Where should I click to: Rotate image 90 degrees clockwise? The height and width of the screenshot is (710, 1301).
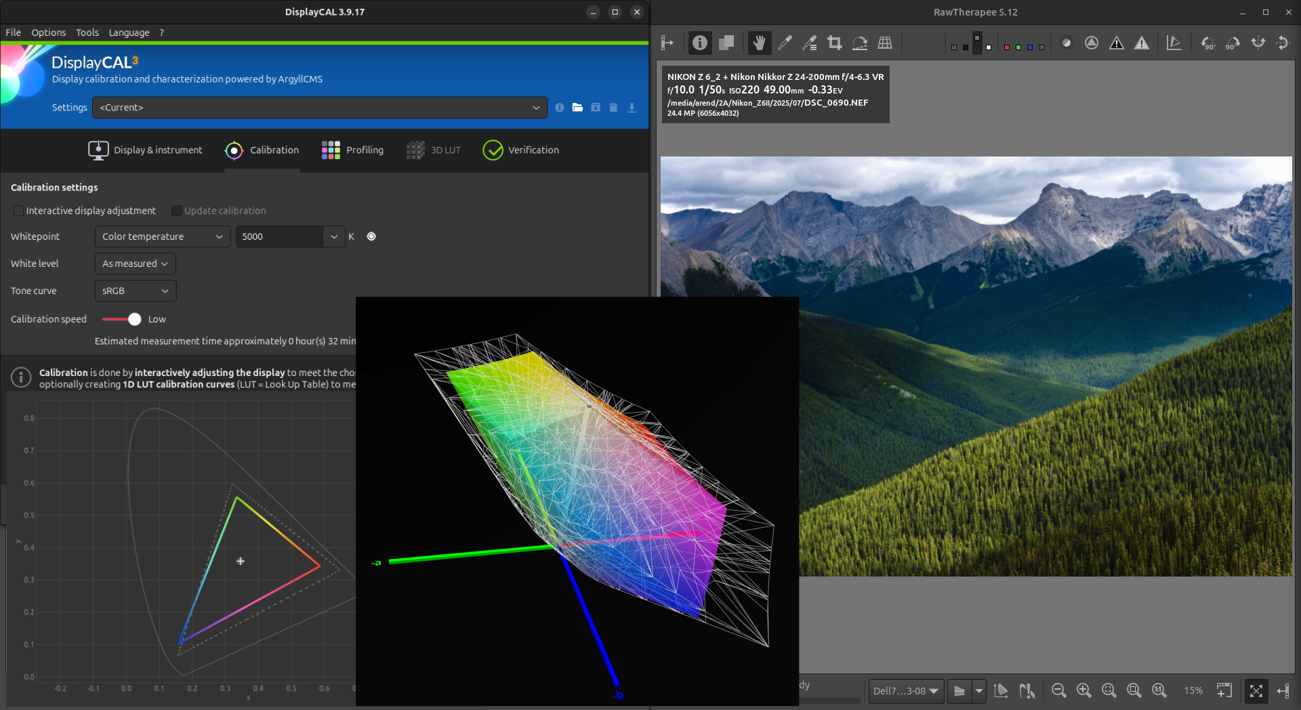coord(1233,43)
